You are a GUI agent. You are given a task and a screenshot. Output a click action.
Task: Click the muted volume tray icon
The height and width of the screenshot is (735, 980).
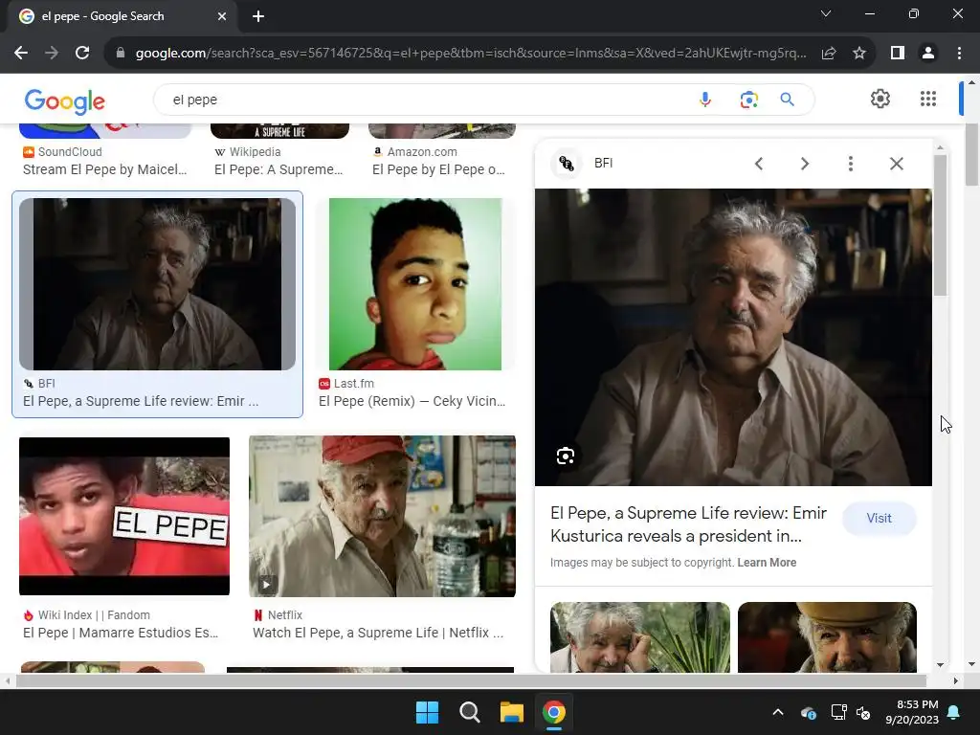point(863,712)
